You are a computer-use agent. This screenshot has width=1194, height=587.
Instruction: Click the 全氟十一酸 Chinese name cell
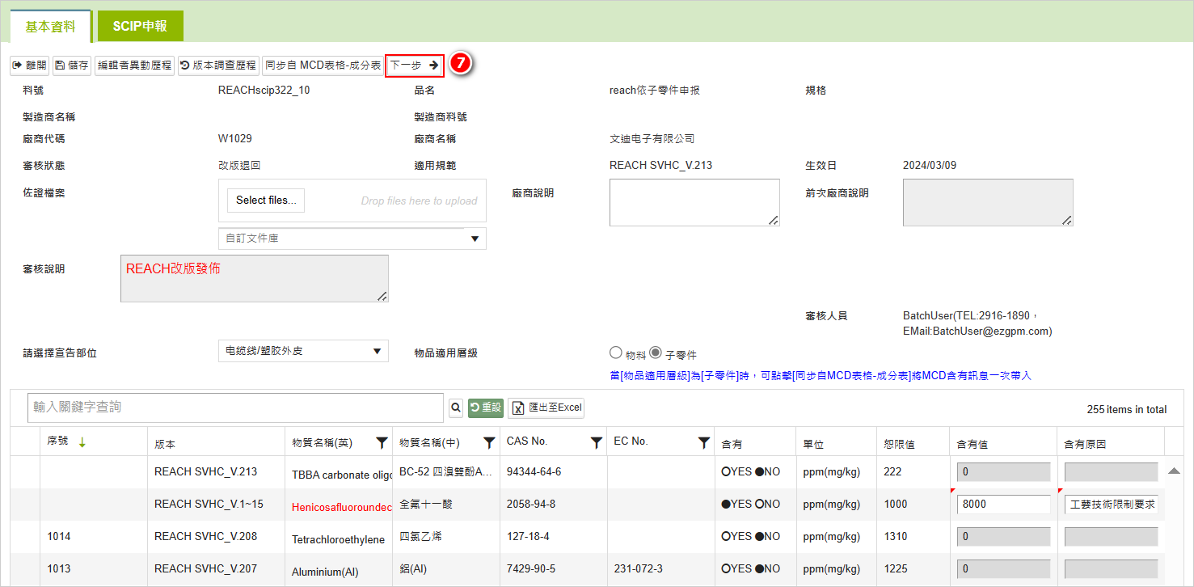pyautogui.click(x=427, y=504)
